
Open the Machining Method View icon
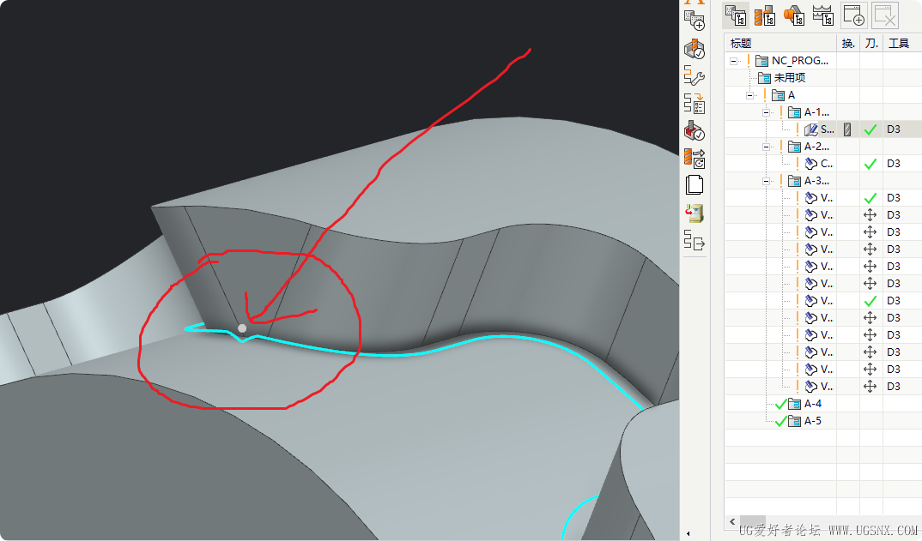[x=822, y=15]
